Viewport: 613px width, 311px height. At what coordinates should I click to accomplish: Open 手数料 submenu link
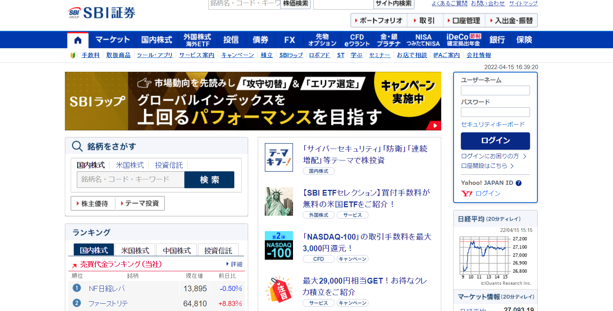pyautogui.click(x=91, y=55)
